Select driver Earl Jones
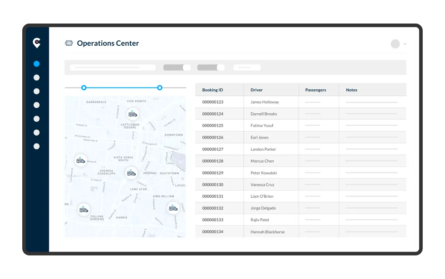 coord(259,137)
